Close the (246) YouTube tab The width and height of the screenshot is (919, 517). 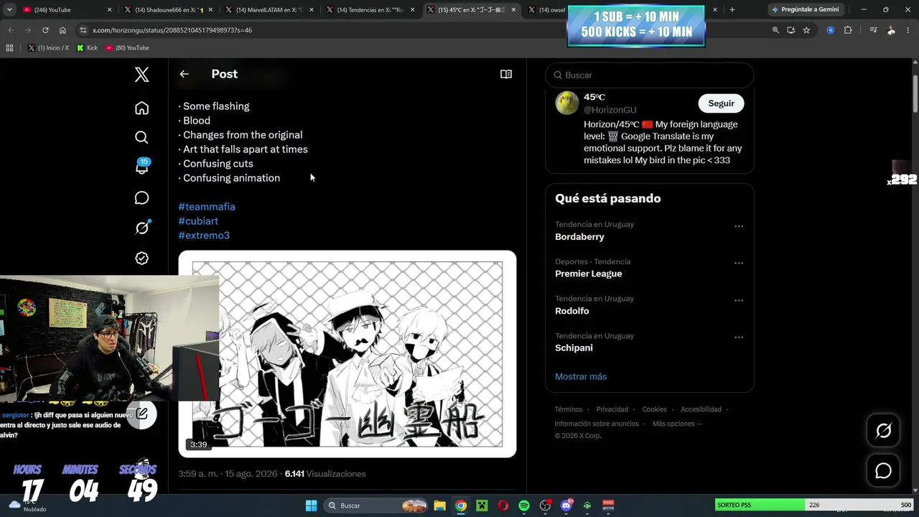[x=110, y=9]
